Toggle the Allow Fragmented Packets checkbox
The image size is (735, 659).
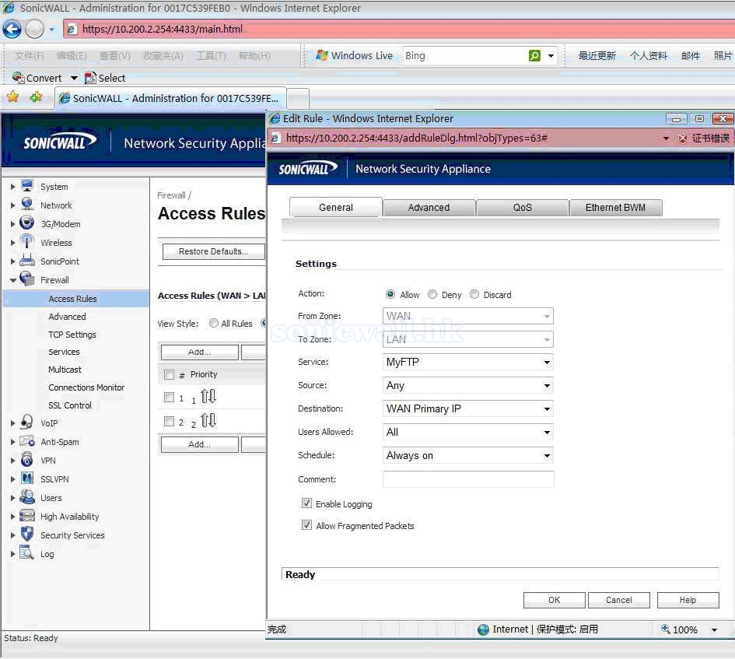click(306, 525)
